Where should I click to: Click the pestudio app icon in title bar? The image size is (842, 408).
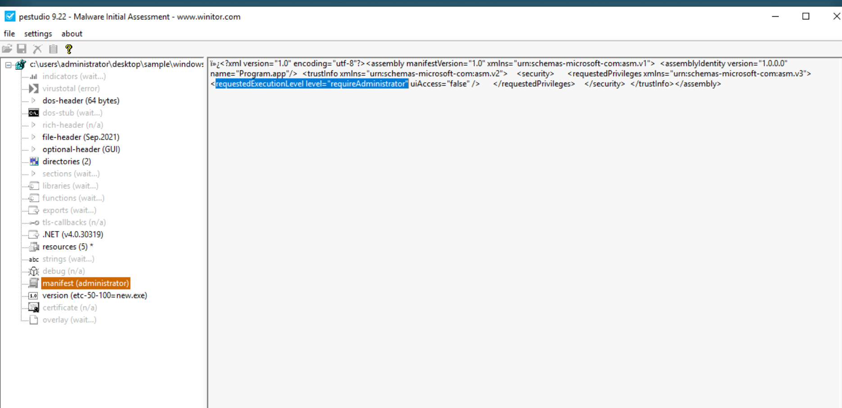pos(10,17)
